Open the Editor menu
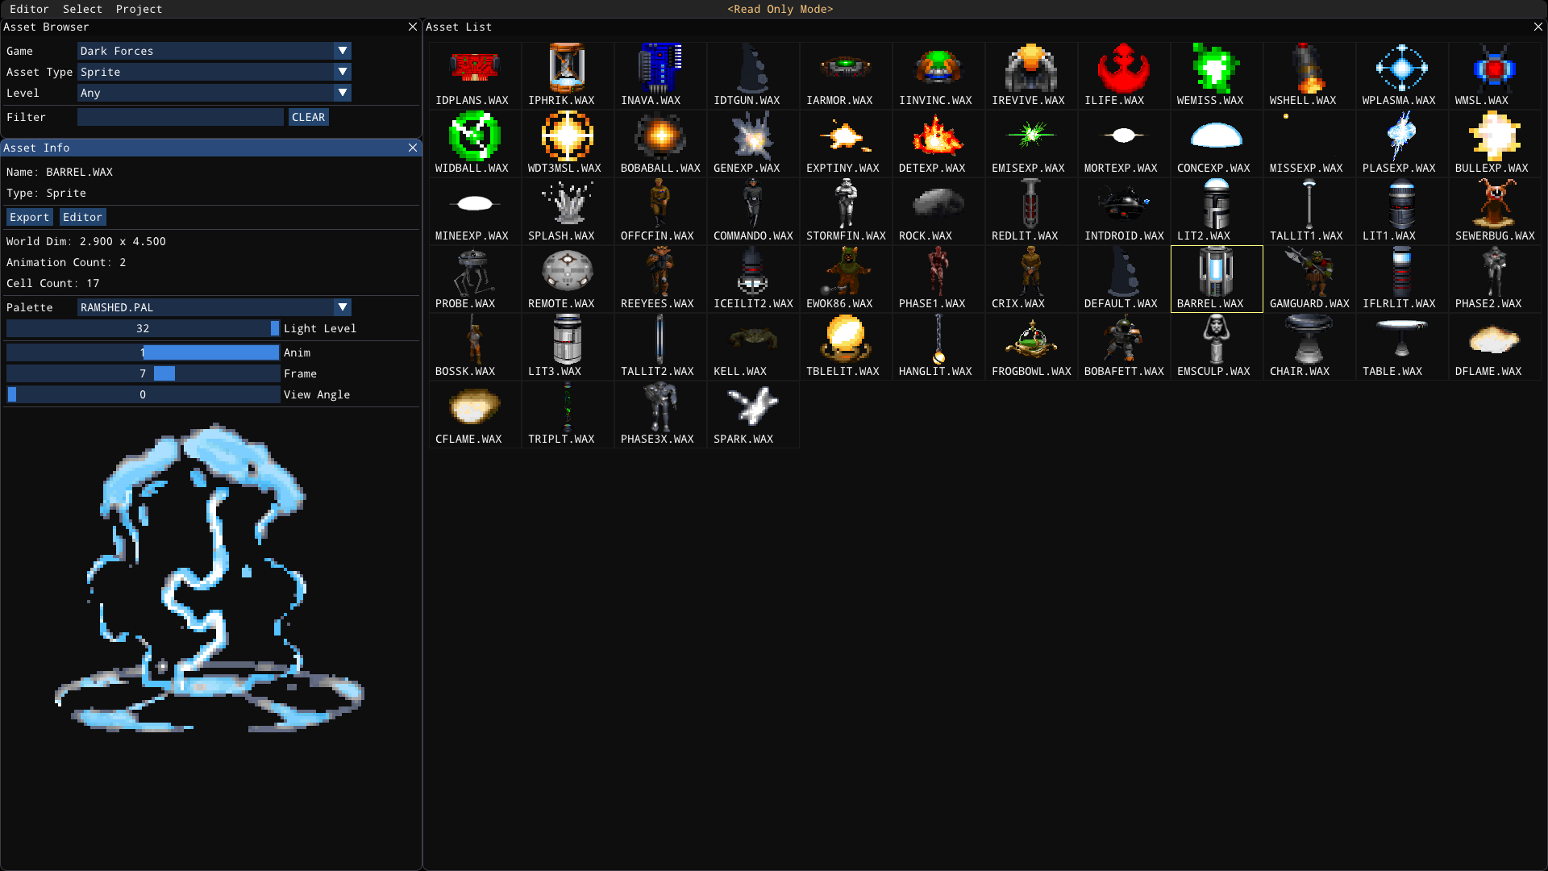 pyautogui.click(x=29, y=9)
